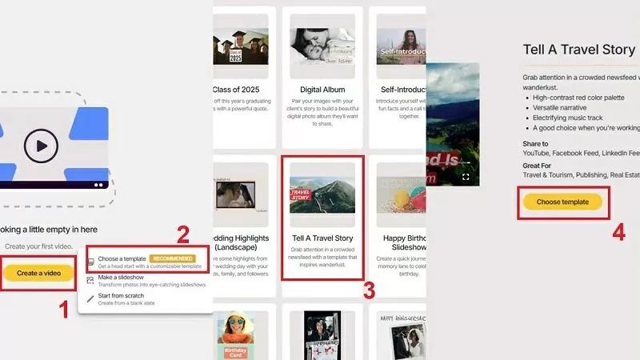This screenshot has height=360, width=640.
Task: Click the Wedding Highlights (Landscape) title text
Action: tap(242, 242)
